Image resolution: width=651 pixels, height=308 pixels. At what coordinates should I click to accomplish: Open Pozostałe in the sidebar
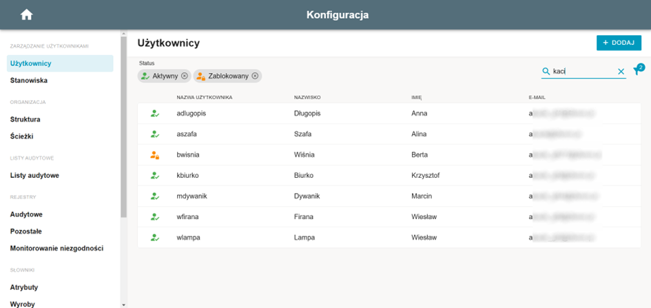point(26,232)
